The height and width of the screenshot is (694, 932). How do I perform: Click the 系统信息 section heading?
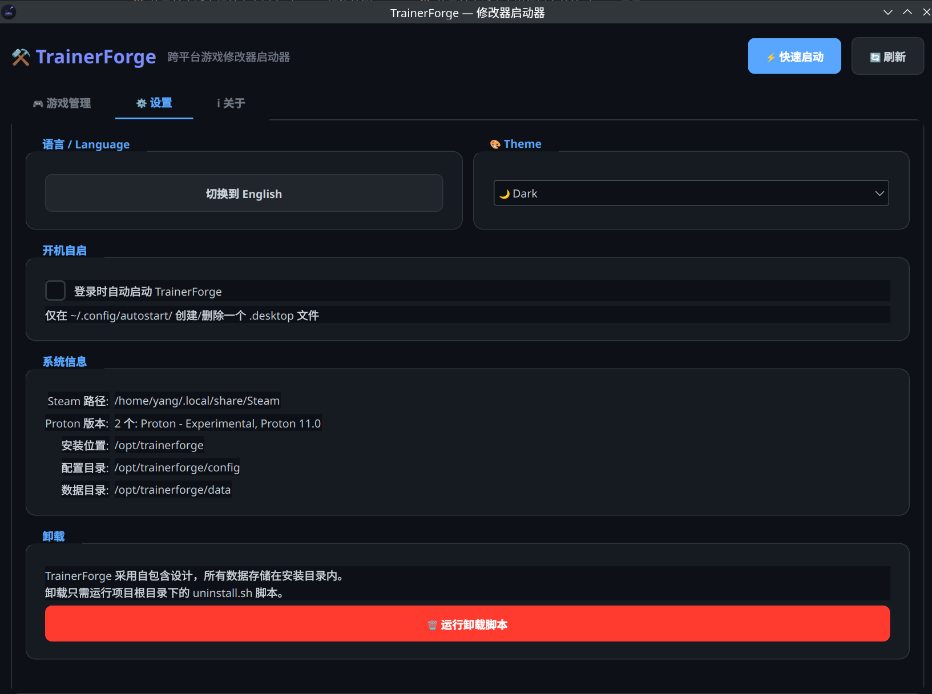pyautogui.click(x=64, y=362)
